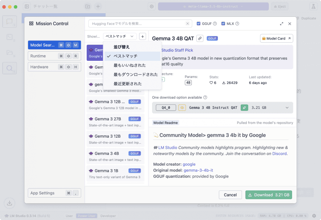Click the 4B Params badge
This screenshot has height=220, width=321.
pos(188,83)
